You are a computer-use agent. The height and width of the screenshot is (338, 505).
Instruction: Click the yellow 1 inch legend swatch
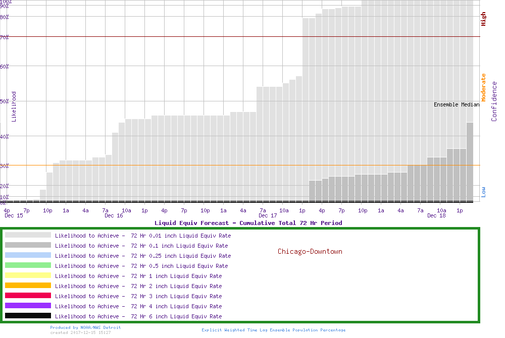(28, 275)
